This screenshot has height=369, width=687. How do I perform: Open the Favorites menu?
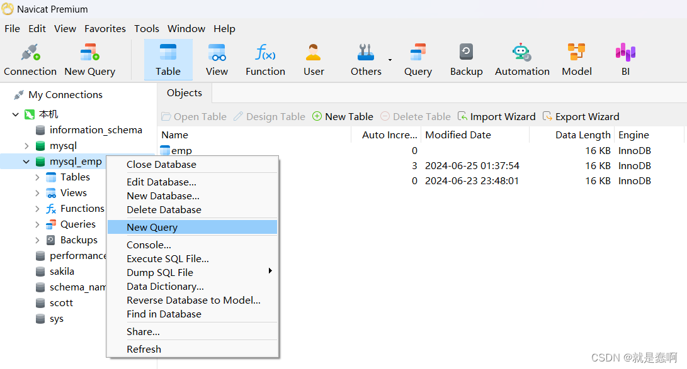[x=105, y=29]
